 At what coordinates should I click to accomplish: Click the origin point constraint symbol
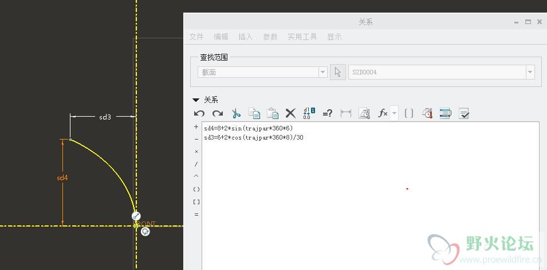(145, 231)
